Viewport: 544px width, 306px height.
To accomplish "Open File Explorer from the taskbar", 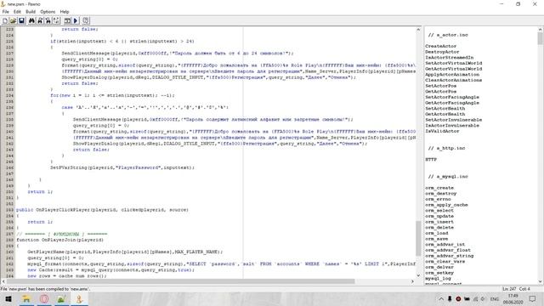I will point(26,298).
